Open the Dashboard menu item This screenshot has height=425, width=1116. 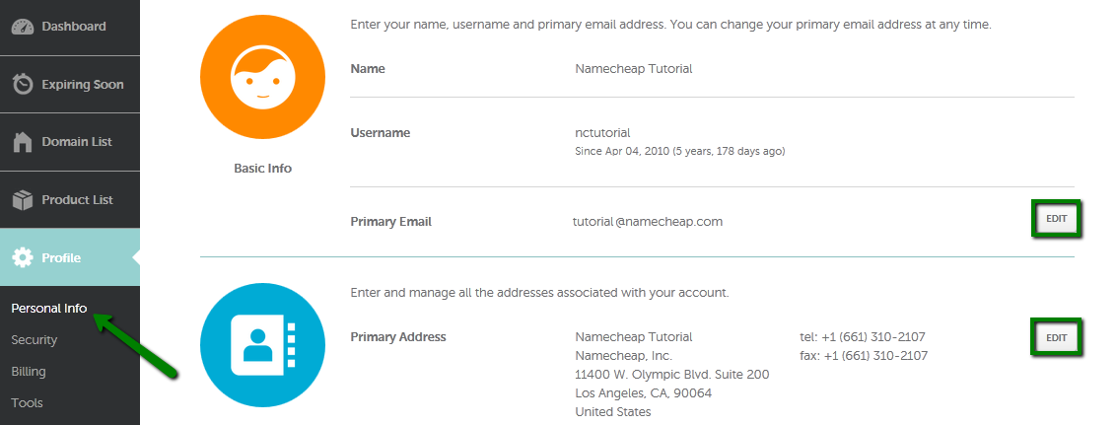(70, 27)
